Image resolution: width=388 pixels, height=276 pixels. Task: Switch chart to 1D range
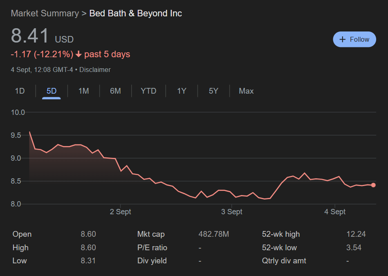coord(20,91)
